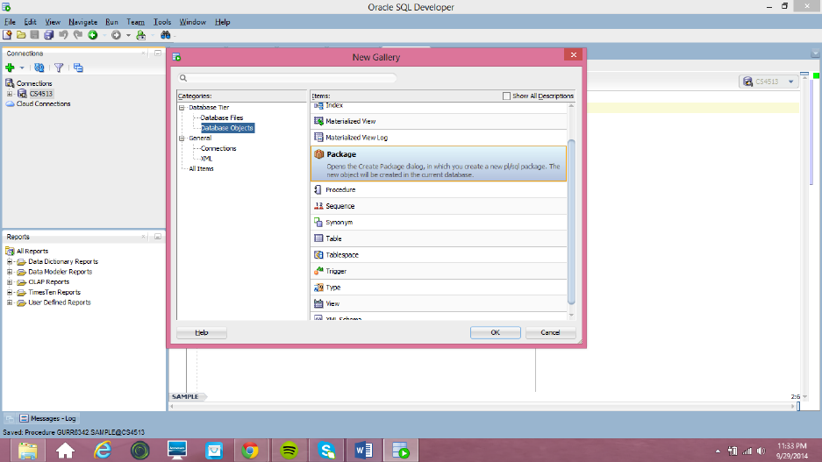Open the CS4513 connection dropdown
The height and width of the screenshot is (462, 822).
pyautogui.click(x=791, y=82)
